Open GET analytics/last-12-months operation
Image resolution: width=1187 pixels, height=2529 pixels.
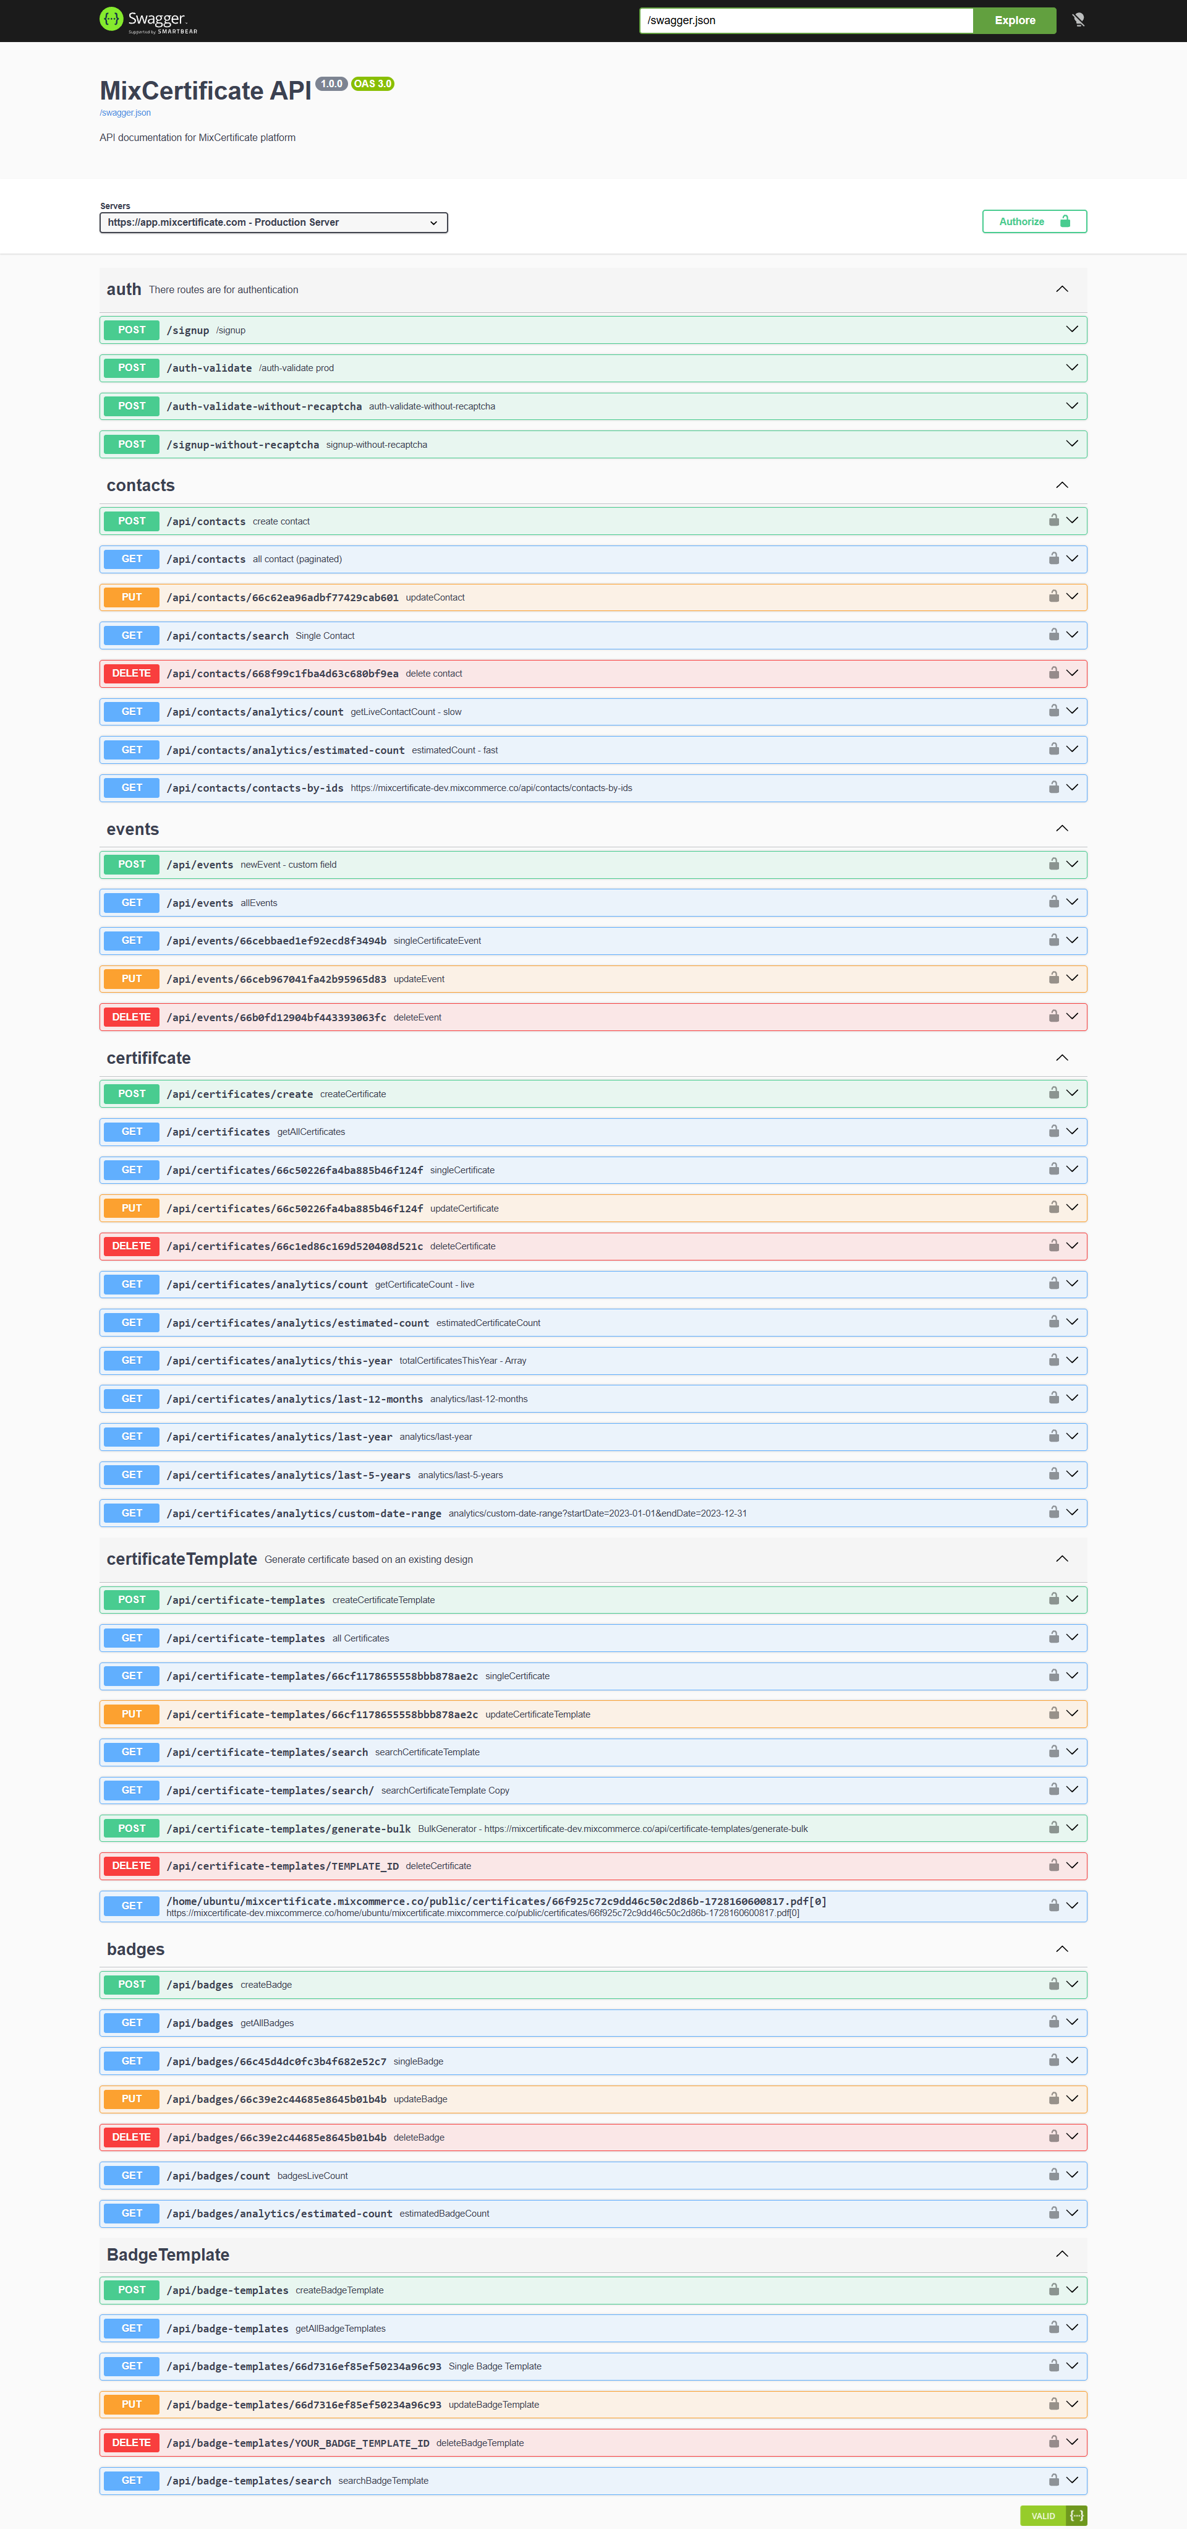[592, 1399]
